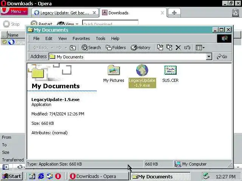Viewport: 242px width, 181px height.
Task: Click the Stop button in Opera Downloads
Action: [x=11, y=24]
